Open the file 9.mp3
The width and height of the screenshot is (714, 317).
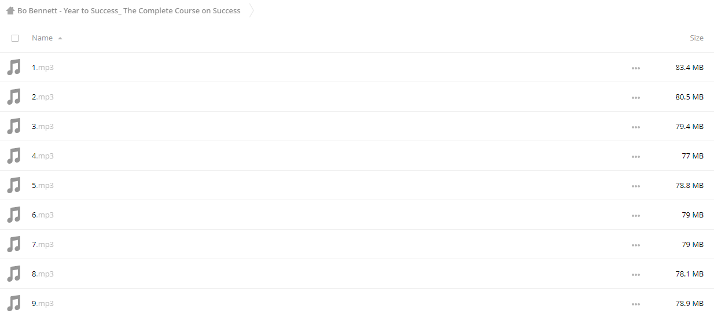tap(43, 303)
